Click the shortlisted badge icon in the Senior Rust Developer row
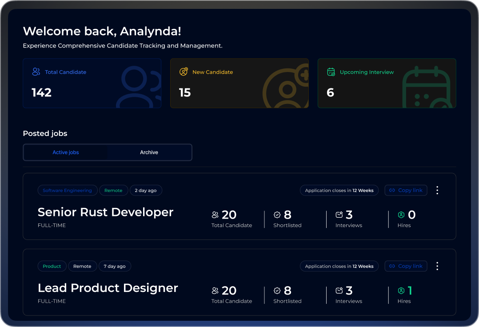Viewport: 479px width, 327px height. pyautogui.click(x=277, y=215)
